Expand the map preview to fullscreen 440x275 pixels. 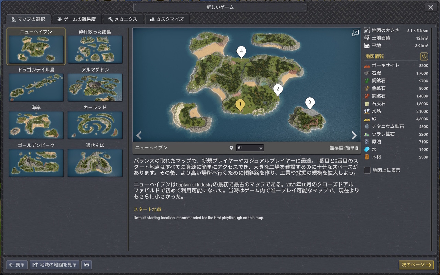(x=355, y=33)
